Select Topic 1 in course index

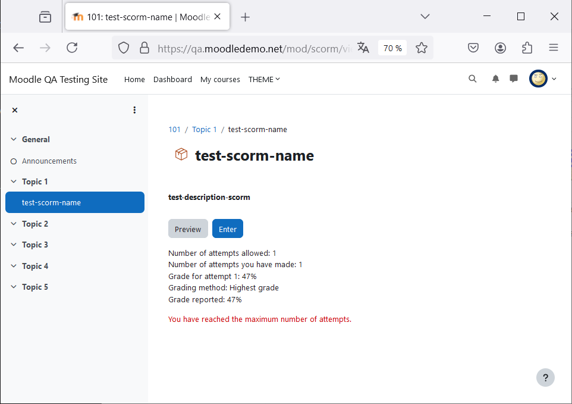click(34, 181)
